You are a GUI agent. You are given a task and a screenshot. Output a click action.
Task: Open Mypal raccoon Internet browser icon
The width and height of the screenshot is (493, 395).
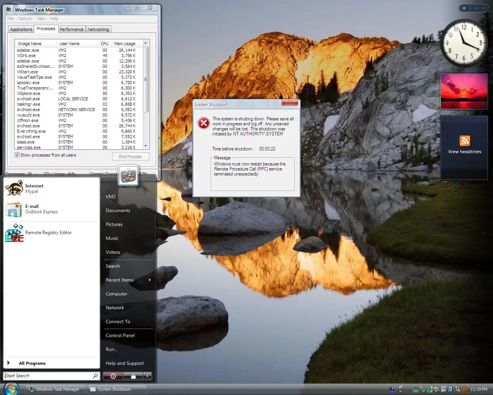pyautogui.click(x=14, y=188)
